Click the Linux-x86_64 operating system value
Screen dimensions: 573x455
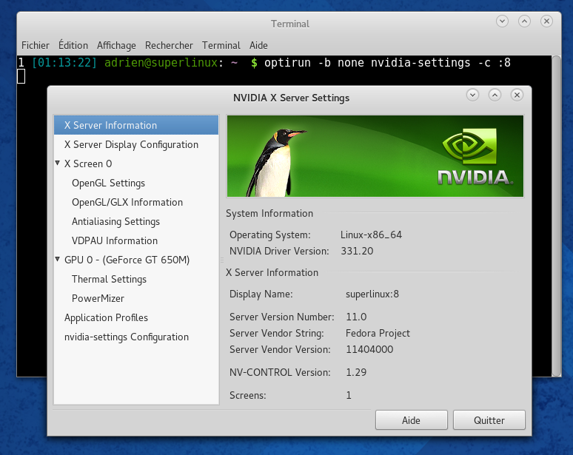(371, 235)
